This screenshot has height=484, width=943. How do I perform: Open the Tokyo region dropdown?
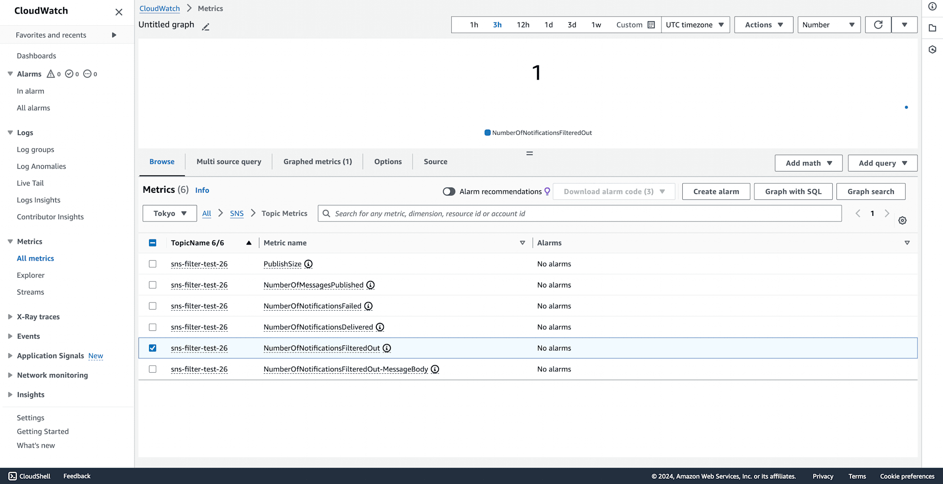(170, 213)
